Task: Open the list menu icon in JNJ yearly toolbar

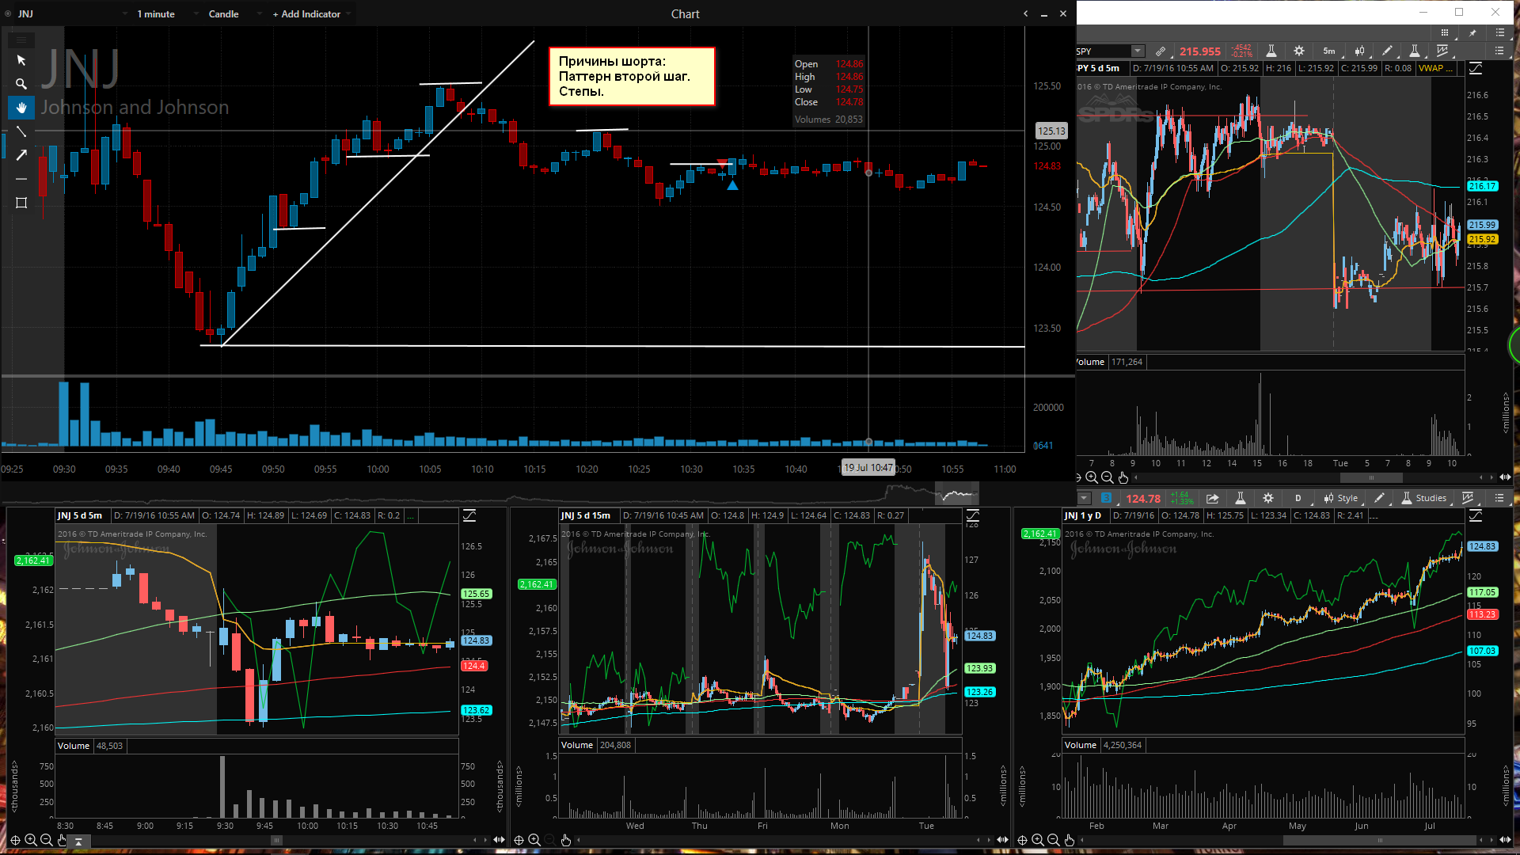Action: 1499,498
